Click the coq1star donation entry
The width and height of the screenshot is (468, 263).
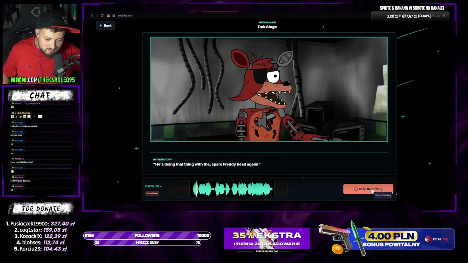point(40,230)
